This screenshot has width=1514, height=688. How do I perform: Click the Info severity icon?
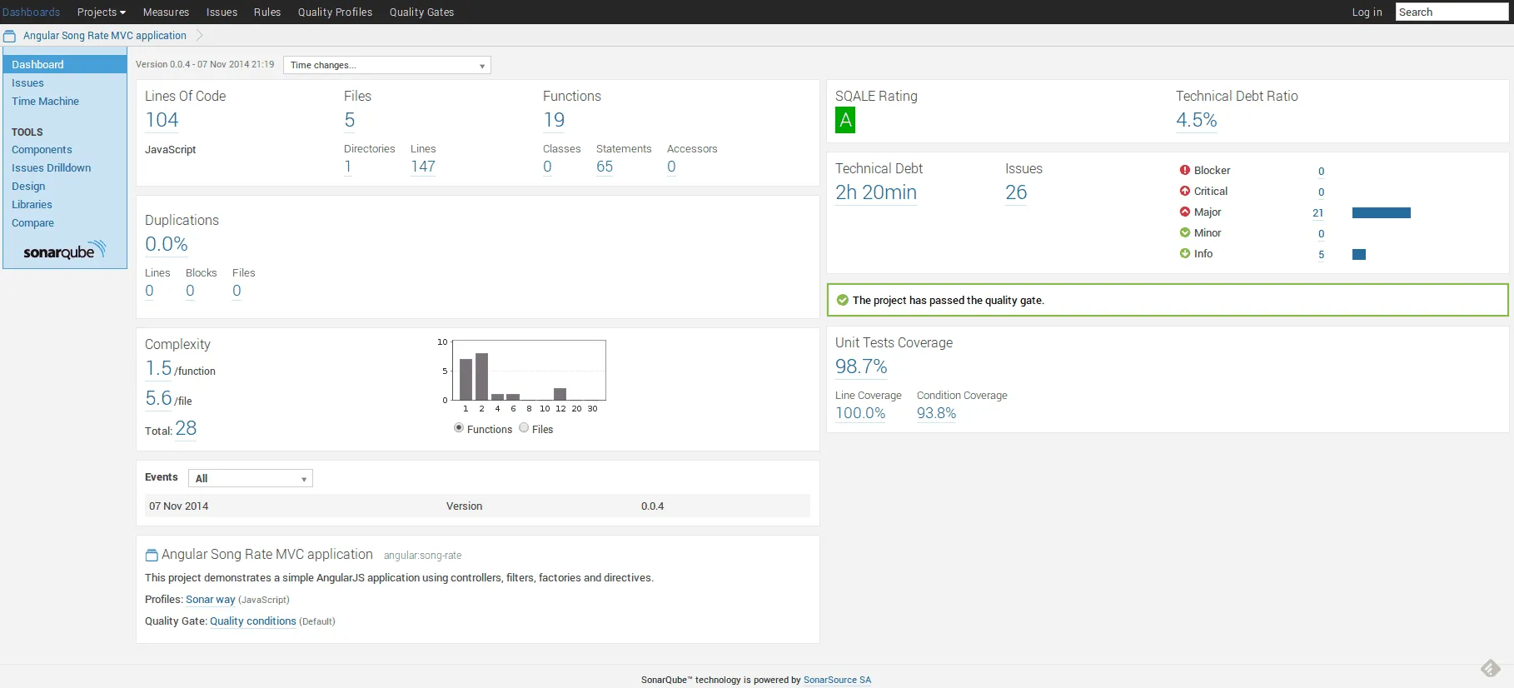click(1184, 253)
